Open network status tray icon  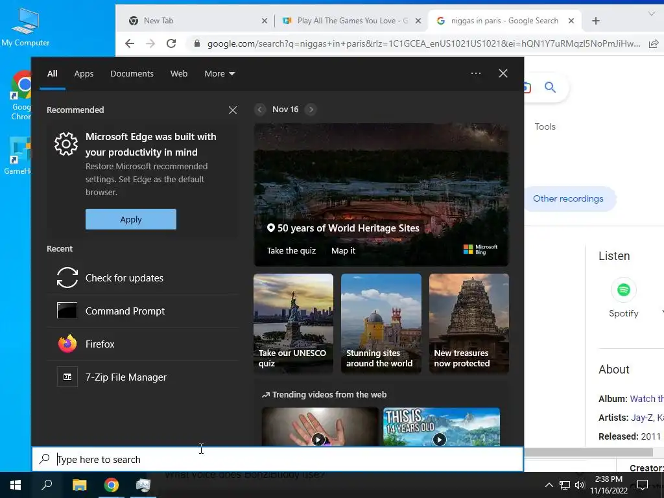[x=565, y=485]
